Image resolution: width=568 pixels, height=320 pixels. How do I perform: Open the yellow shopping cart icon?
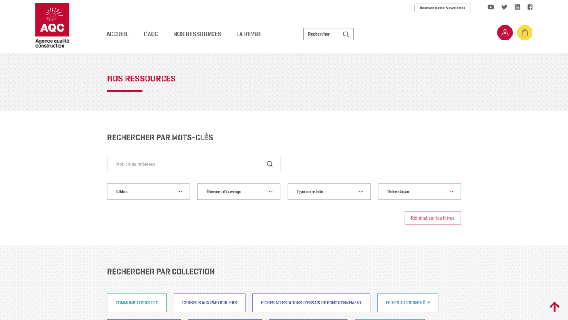(525, 33)
